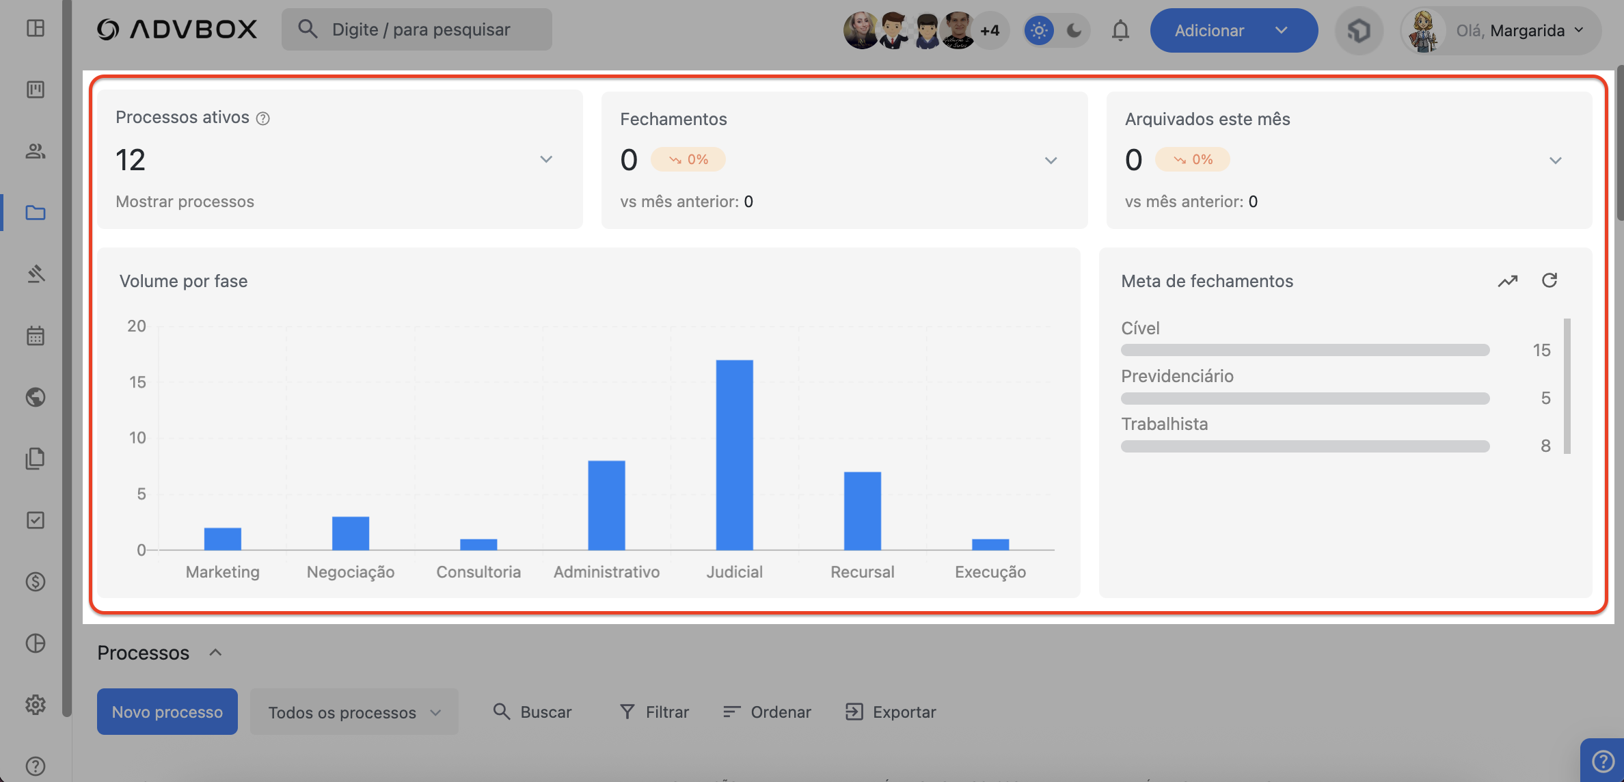This screenshot has height=782, width=1624.
Task: Click the Digite / para pesquisar search field
Action: pos(417,29)
